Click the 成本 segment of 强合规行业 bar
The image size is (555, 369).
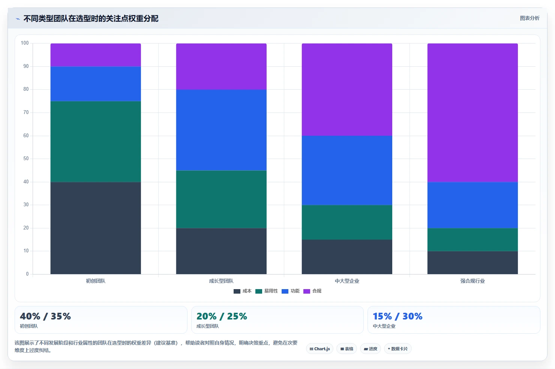point(472,262)
